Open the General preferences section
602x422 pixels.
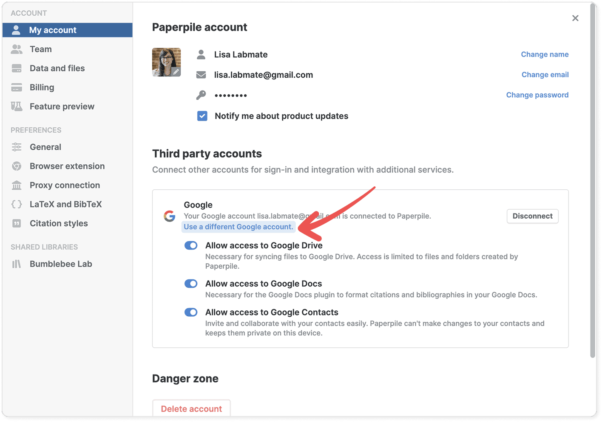(45, 147)
